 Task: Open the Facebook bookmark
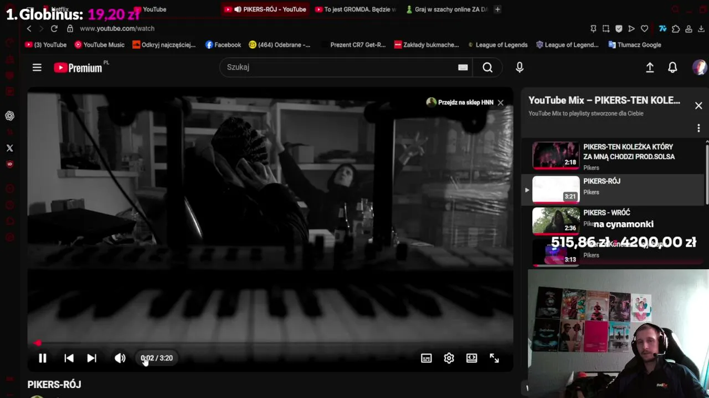223,45
